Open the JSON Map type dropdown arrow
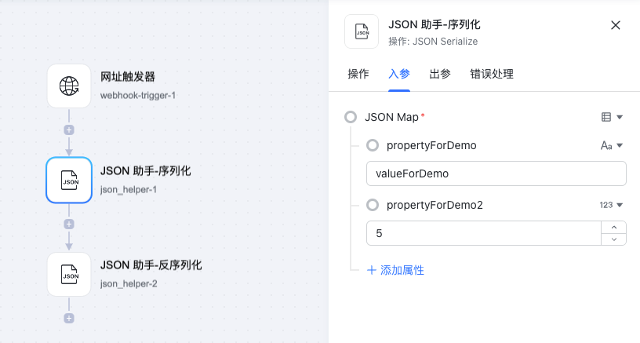This screenshot has height=343, width=640. pos(620,117)
